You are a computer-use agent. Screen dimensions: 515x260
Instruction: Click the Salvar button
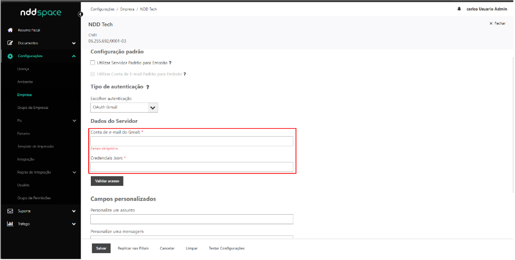click(x=101, y=248)
